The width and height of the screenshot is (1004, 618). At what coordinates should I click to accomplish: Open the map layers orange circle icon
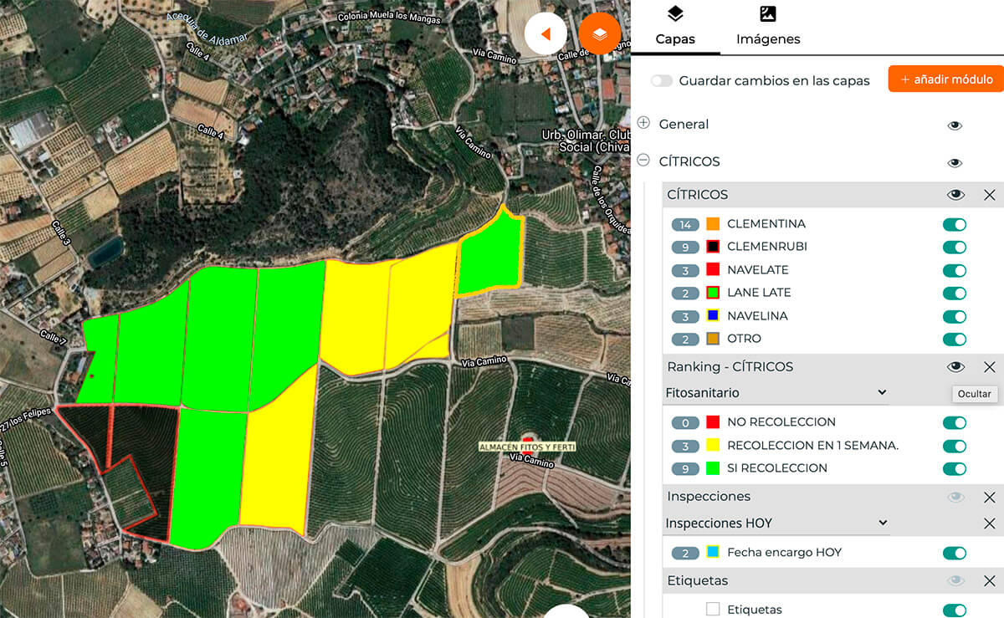click(600, 35)
